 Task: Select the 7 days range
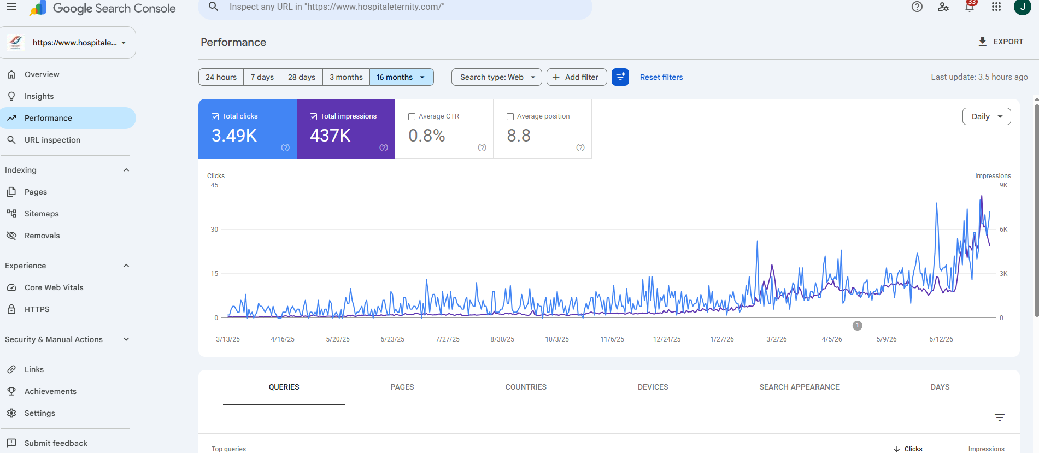click(x=262, y=77)
